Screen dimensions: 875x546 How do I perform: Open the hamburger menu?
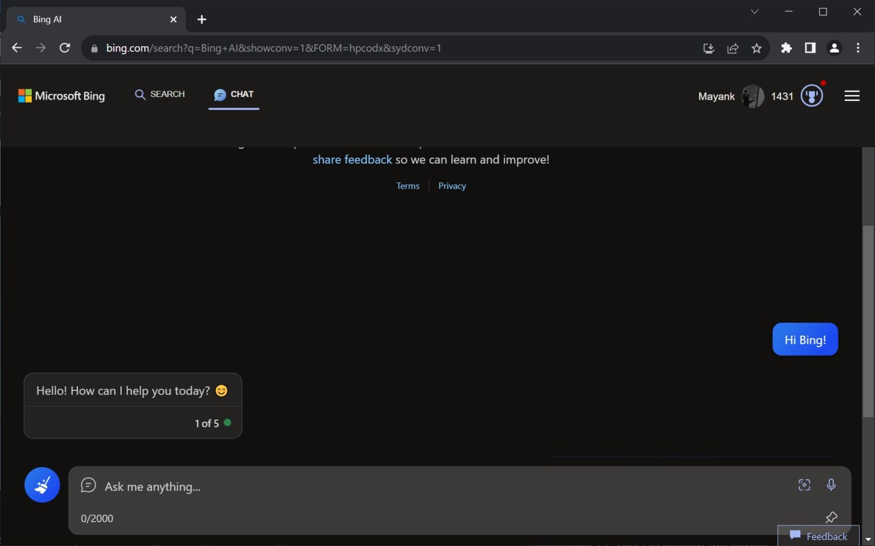852,96
